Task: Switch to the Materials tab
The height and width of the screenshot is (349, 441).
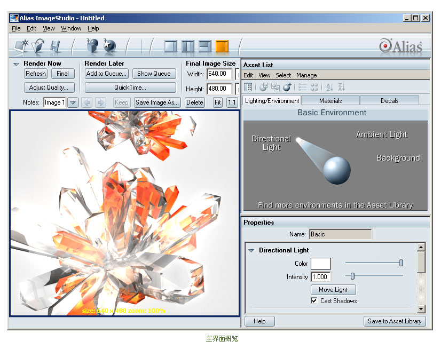Action: 330,100
